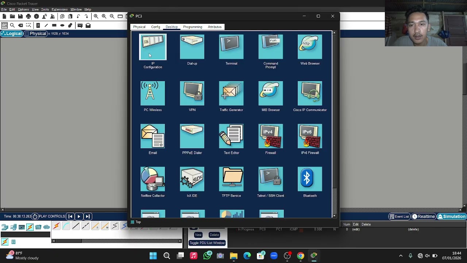
Task: Open the IoX IDE app
Action: pos(192,179)
